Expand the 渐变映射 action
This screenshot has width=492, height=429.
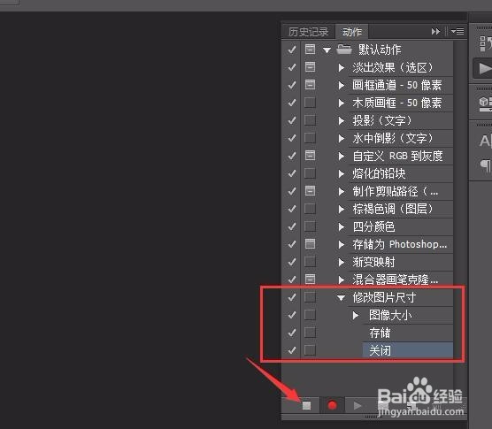pyautogui.click(x=342, y=262)
